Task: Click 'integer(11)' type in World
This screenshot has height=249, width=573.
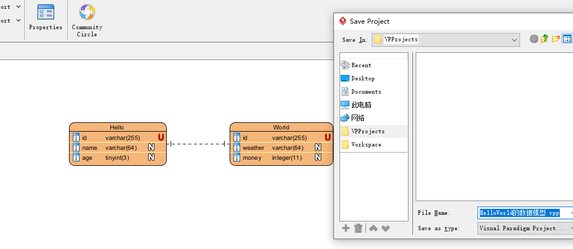Action: click(x=287, y=158)
